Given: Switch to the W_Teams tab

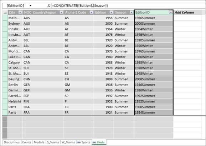Looking at the screenshot, I should (68, 142).
